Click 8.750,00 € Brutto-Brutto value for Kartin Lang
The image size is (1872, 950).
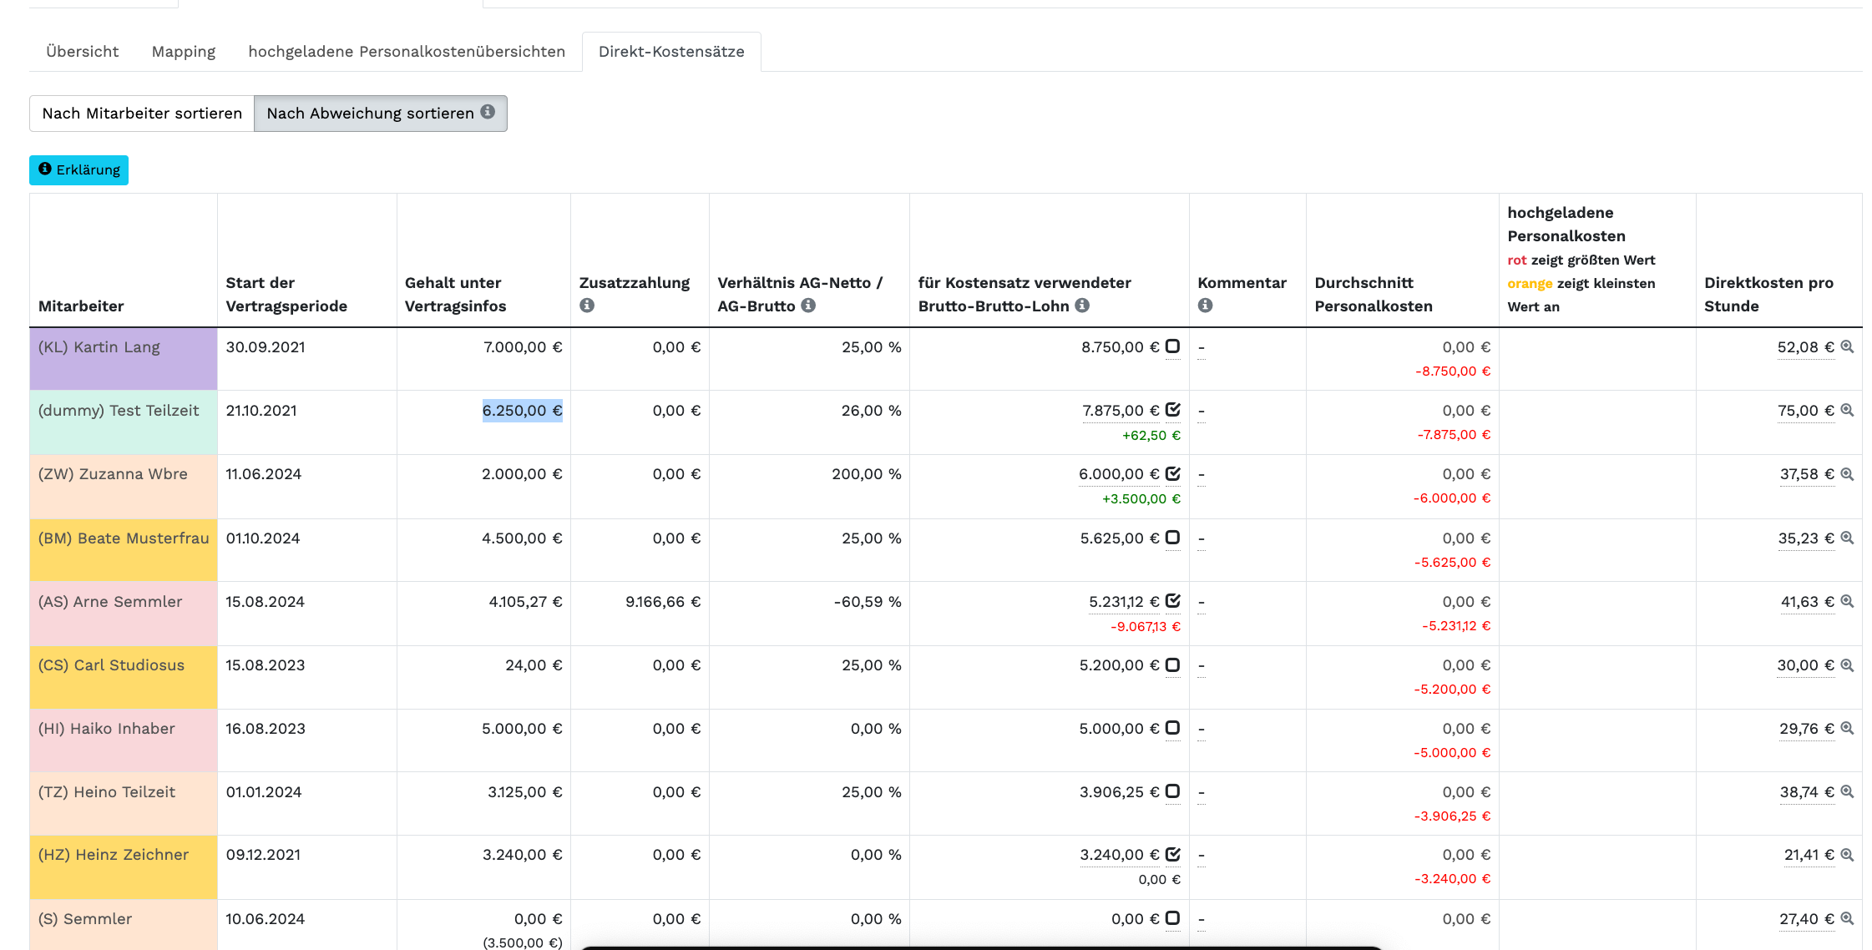click(x=1121, y=347)
